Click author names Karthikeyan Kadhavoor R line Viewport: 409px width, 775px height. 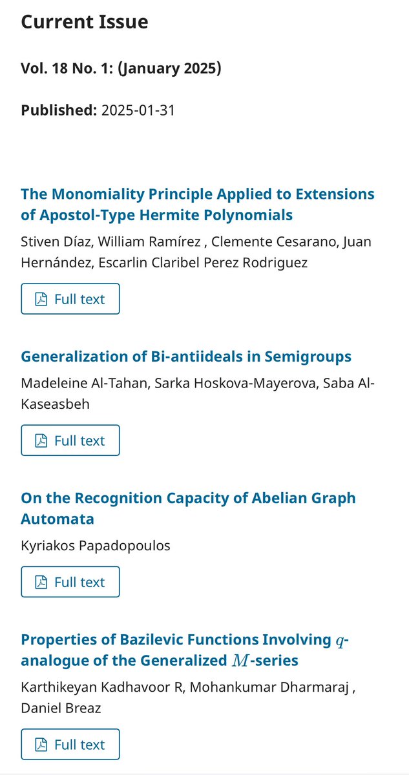click(x=188, y=697)
